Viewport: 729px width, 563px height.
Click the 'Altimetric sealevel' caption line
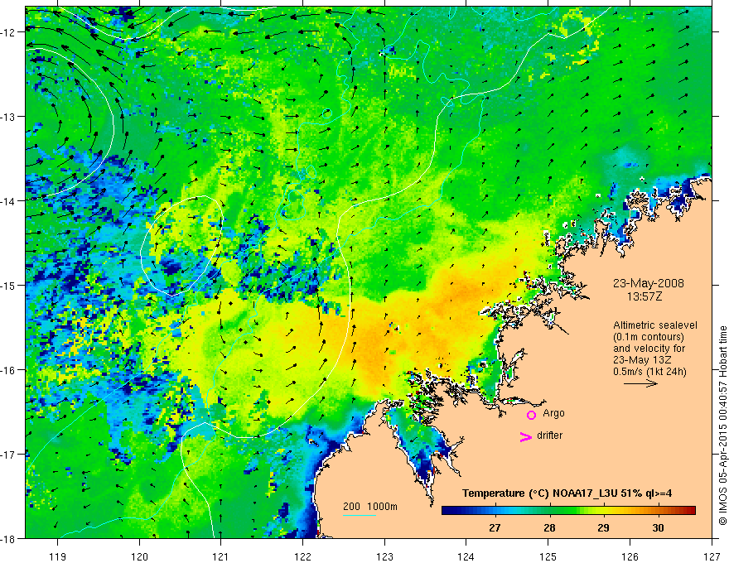click(655, 325)
